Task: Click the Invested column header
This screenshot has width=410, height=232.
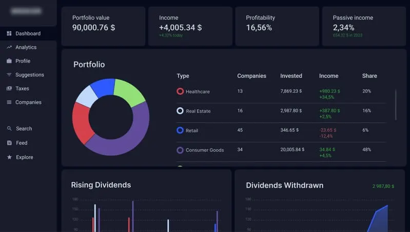Action: 291,76
